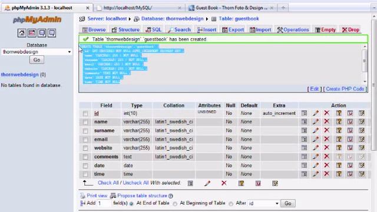Switch to the Browse tab
Image resolution: width=377 pixels, height=212 pixels.
94,29
